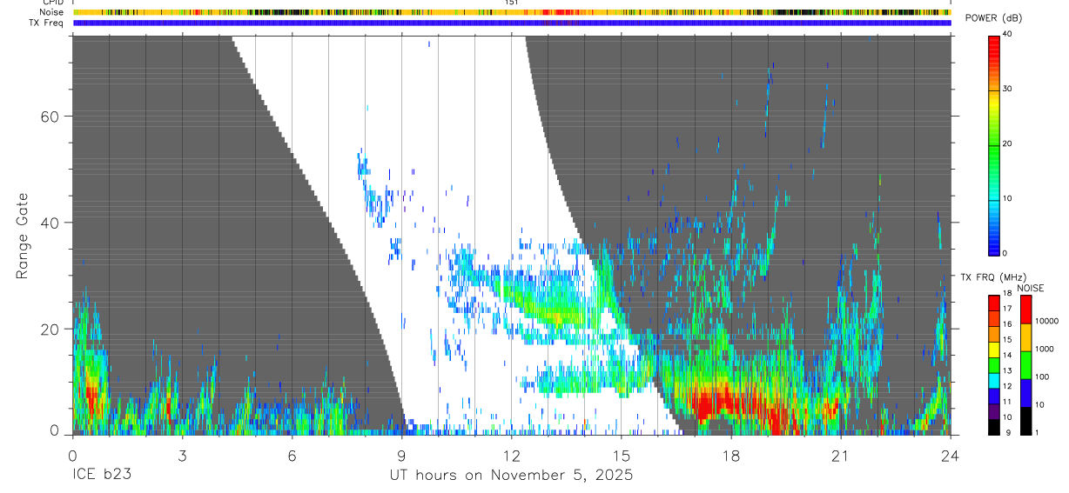1069x493 pixels.
Task: Click the 6 tick on the UT hours axis
Action: click(x=292, y=456)
